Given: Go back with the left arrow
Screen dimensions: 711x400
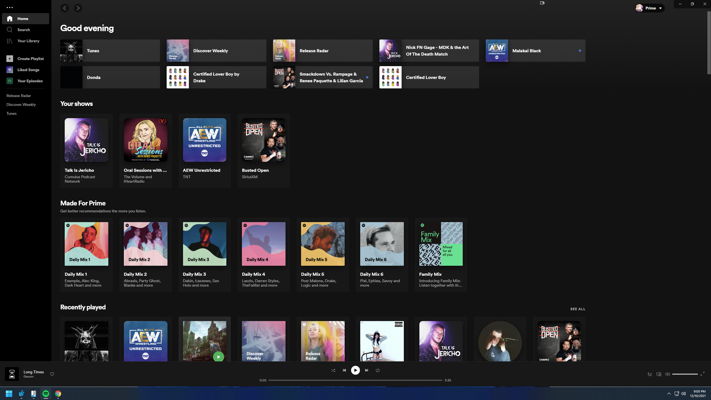Looking at the screenshot, I should click(x=65, y=8).
